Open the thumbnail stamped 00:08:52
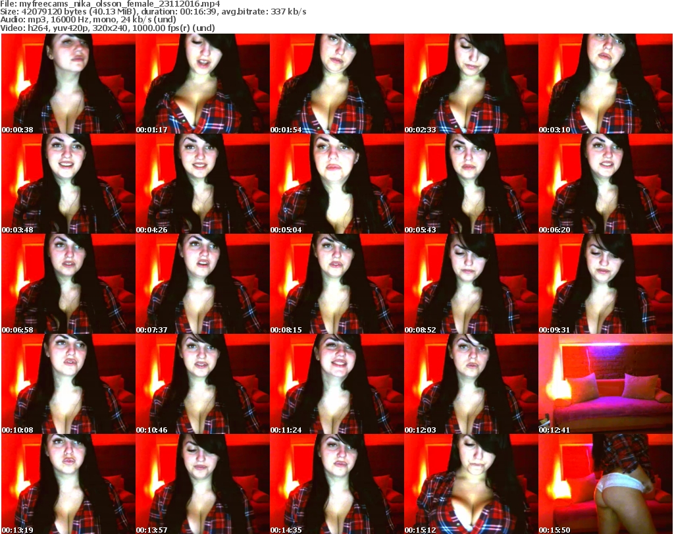 471,284
